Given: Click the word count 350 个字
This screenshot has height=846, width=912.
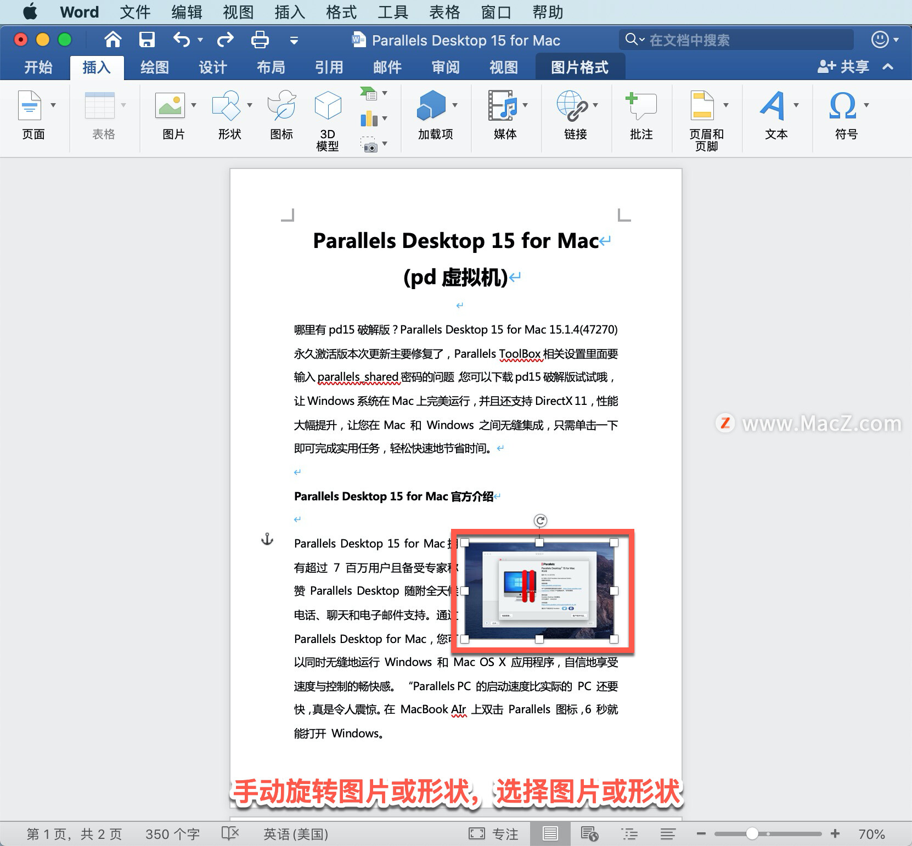Looking at the screenshot, I should (x=173, y=834).
